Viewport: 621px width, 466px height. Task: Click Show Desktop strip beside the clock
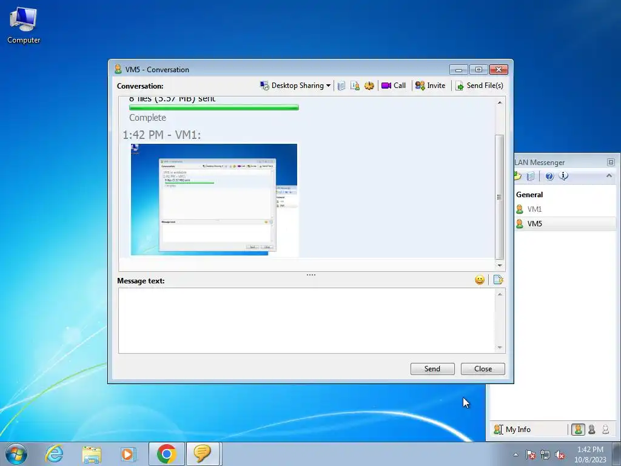click(x=617, y=454)
